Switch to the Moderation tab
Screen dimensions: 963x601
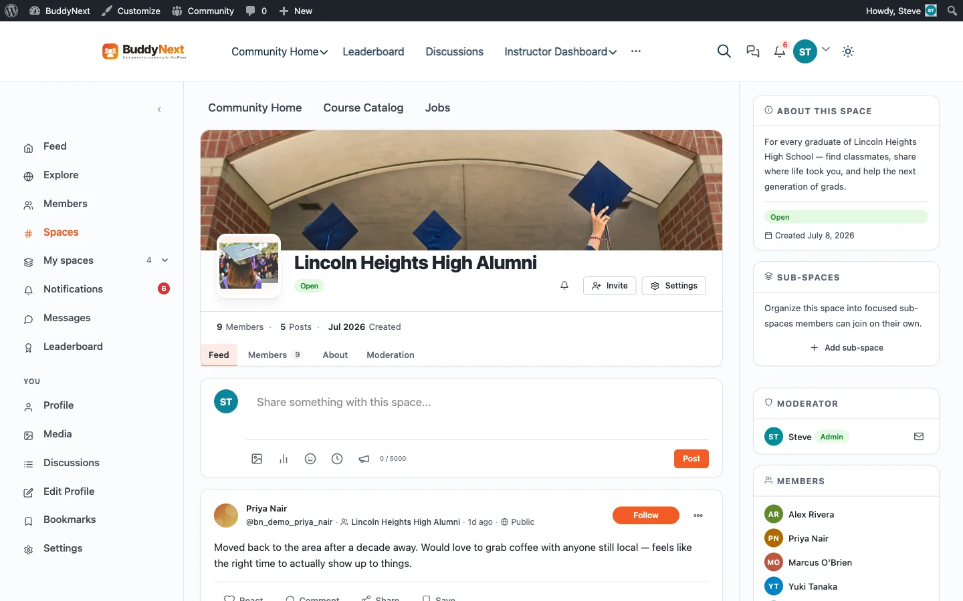tap(391, 355)
